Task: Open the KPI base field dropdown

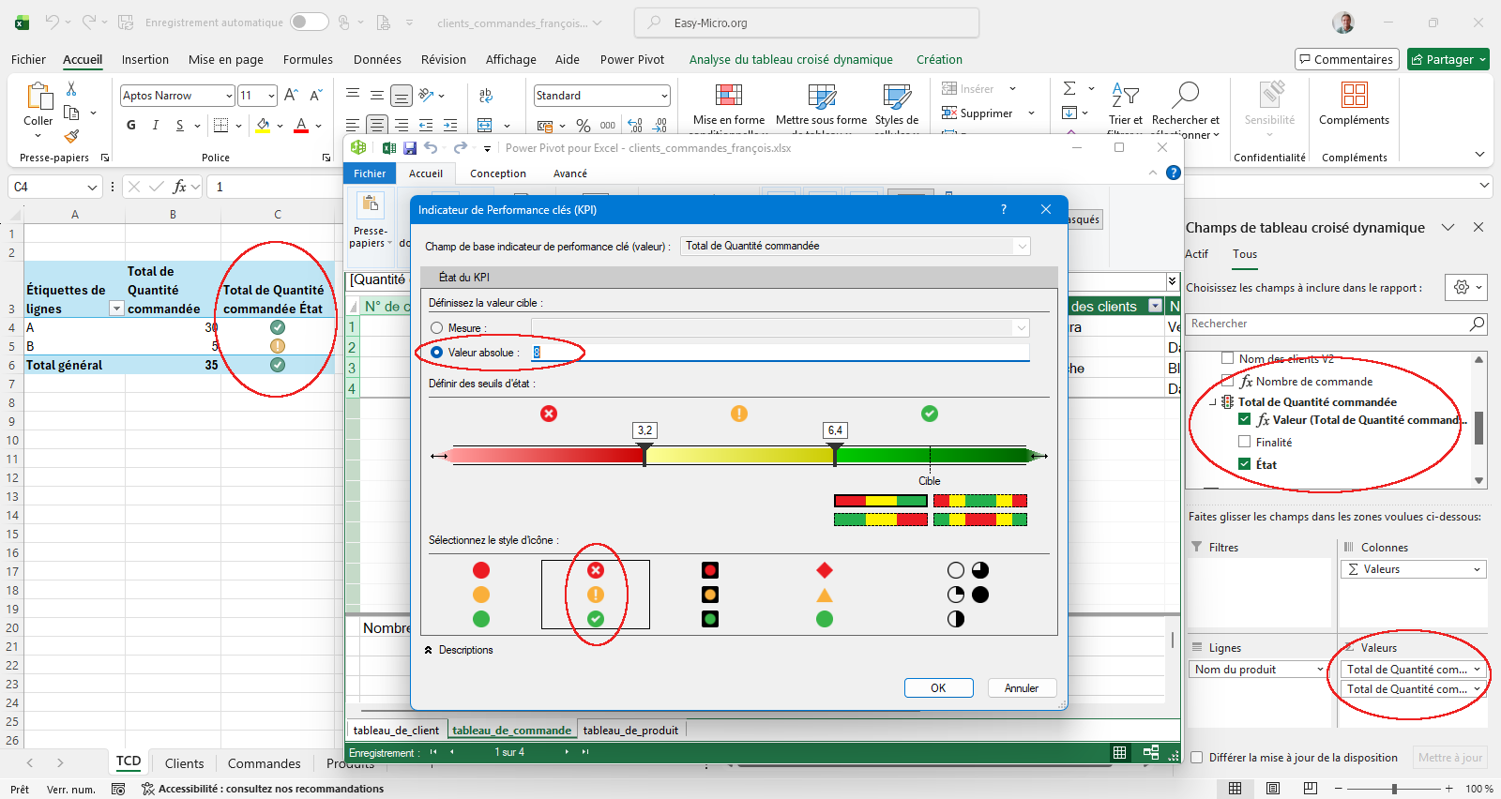Action: (x=1021, y=246)
